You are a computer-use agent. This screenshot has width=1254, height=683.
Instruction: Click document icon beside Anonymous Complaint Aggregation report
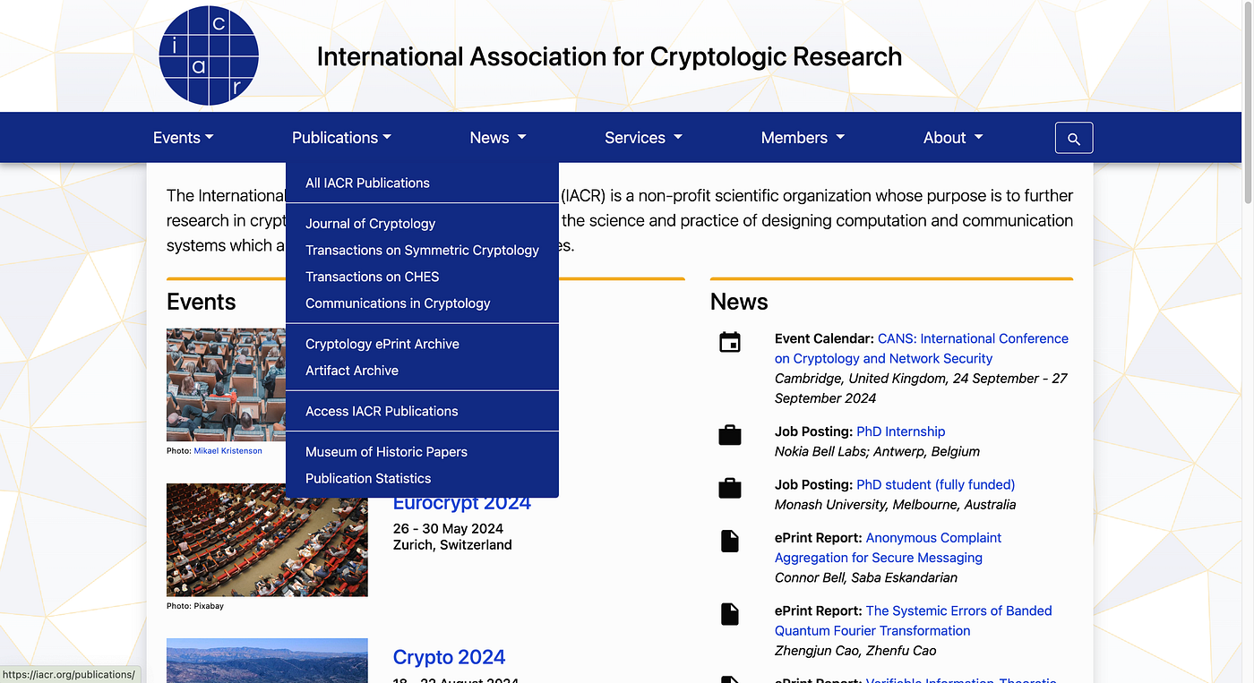(x=730, y=541)
